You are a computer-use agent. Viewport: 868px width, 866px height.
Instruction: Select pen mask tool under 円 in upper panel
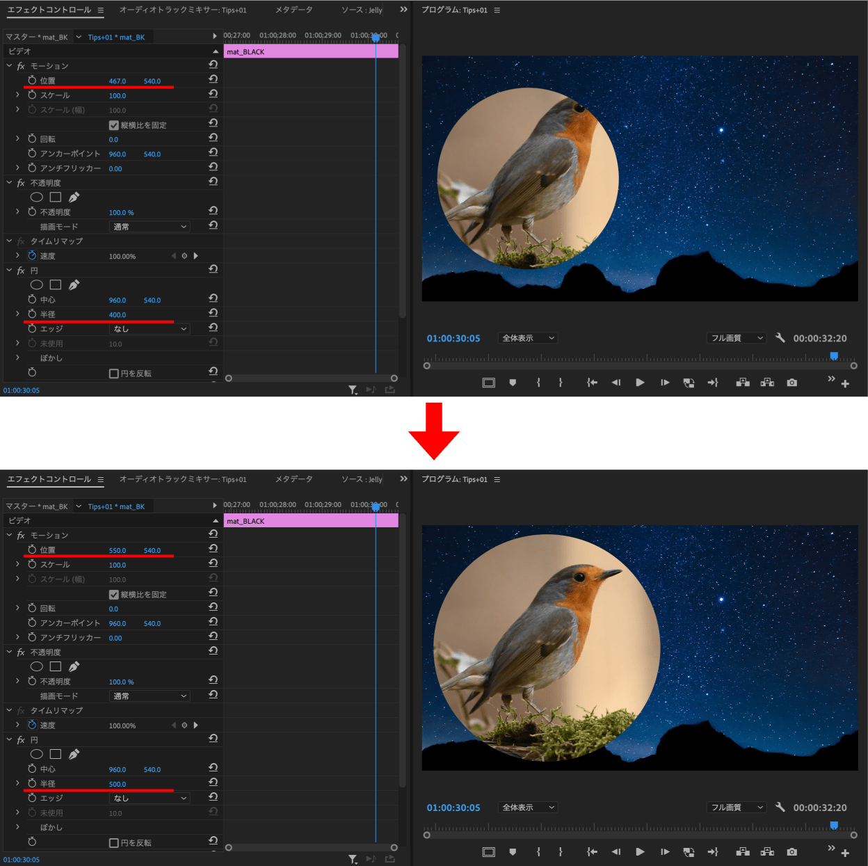click(x=74, y=284)
